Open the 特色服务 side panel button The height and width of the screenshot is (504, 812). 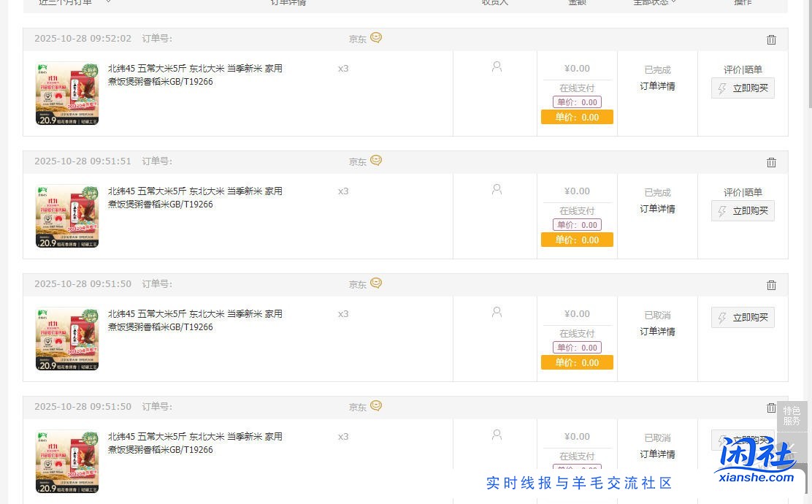pos(792,416)
